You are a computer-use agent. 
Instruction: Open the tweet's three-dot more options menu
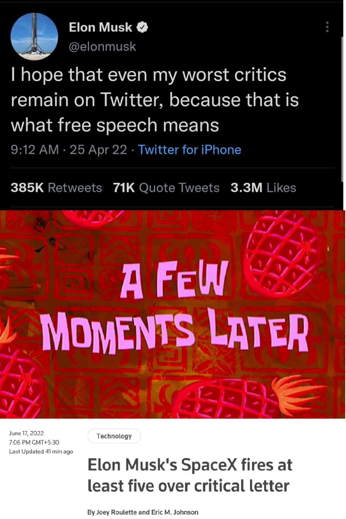tap(327, 27)
